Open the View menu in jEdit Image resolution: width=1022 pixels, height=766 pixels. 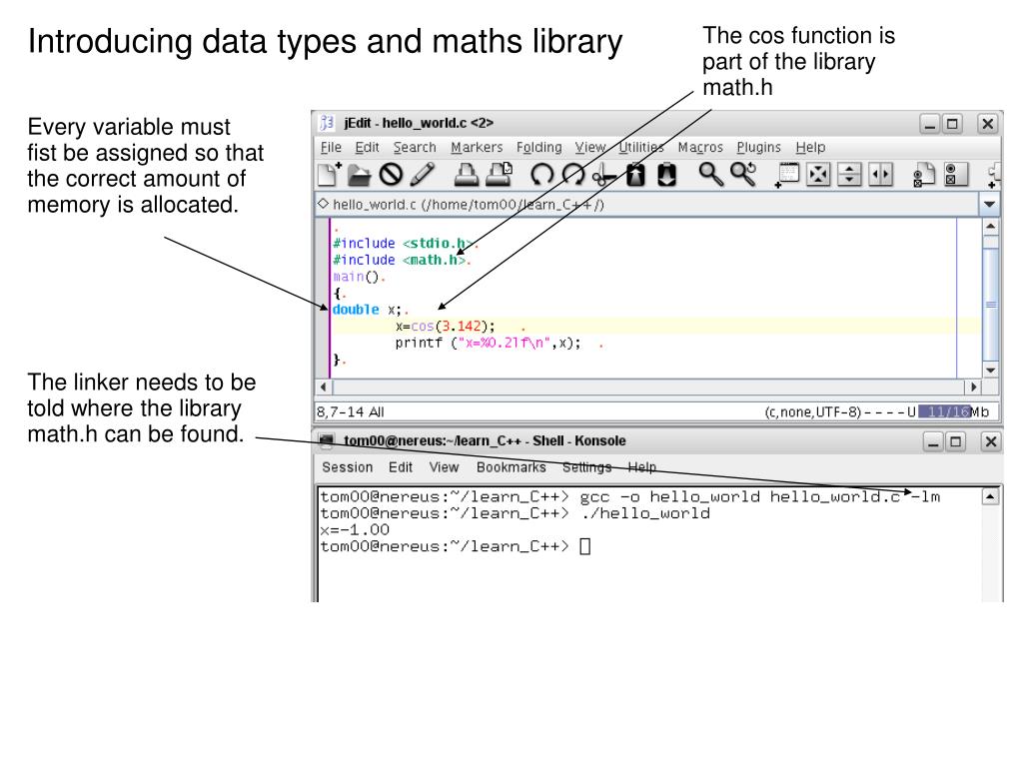[589, 147]
